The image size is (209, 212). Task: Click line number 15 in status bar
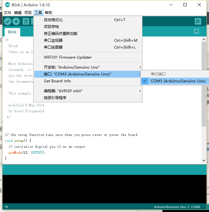pyautogui.click(x=6, y=207)
